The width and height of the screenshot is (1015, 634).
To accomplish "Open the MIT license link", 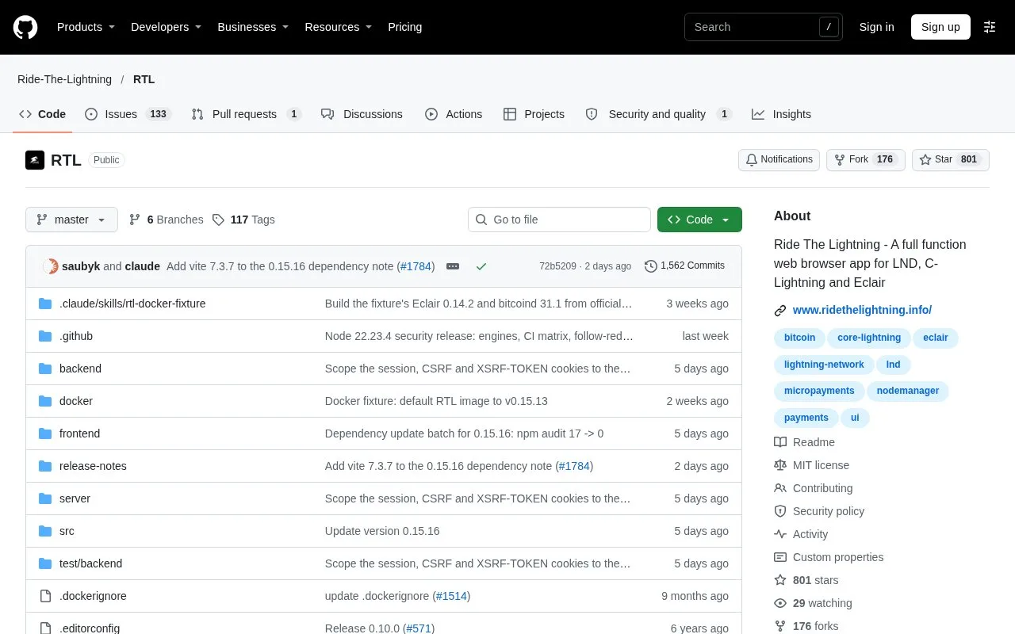I will click(811, 465).
